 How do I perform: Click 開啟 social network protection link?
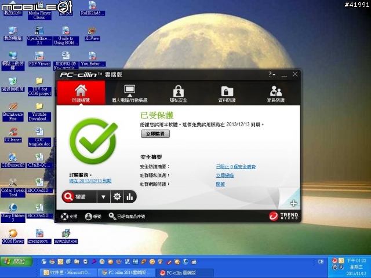click(220, 184)
